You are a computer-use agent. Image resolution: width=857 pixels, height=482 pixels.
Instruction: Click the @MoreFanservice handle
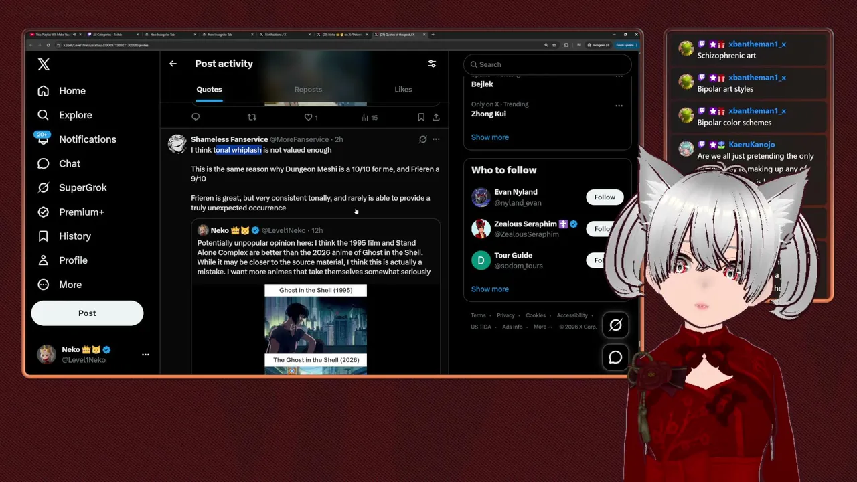point(299,139)
